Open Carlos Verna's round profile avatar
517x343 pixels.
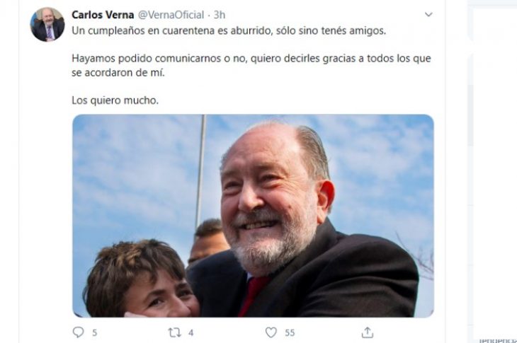[47, 24]
